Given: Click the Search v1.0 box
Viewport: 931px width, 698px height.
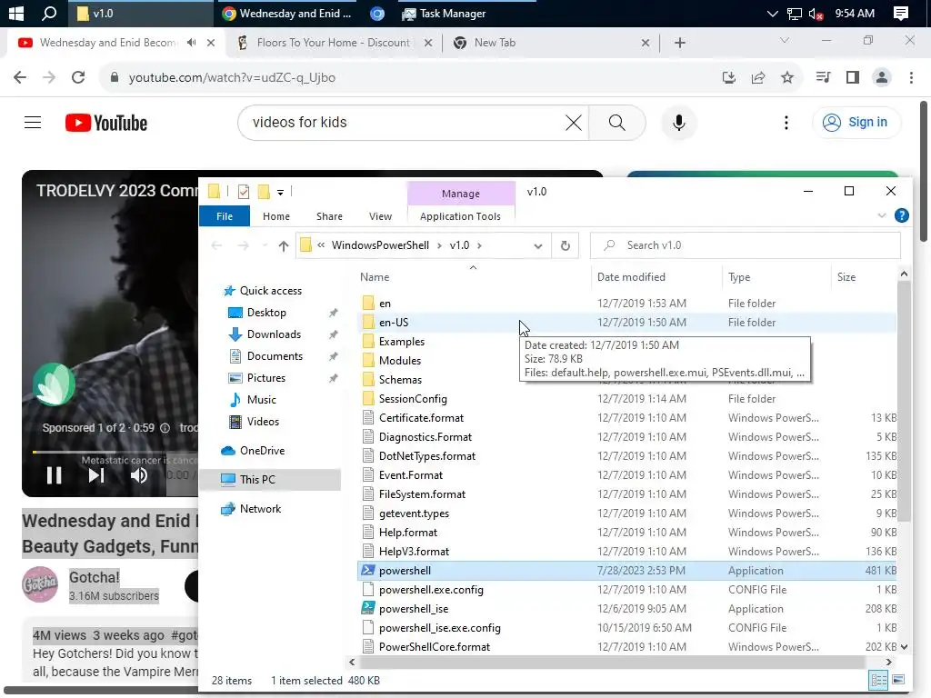Looking at the screenshot, I should coord(746,245).
